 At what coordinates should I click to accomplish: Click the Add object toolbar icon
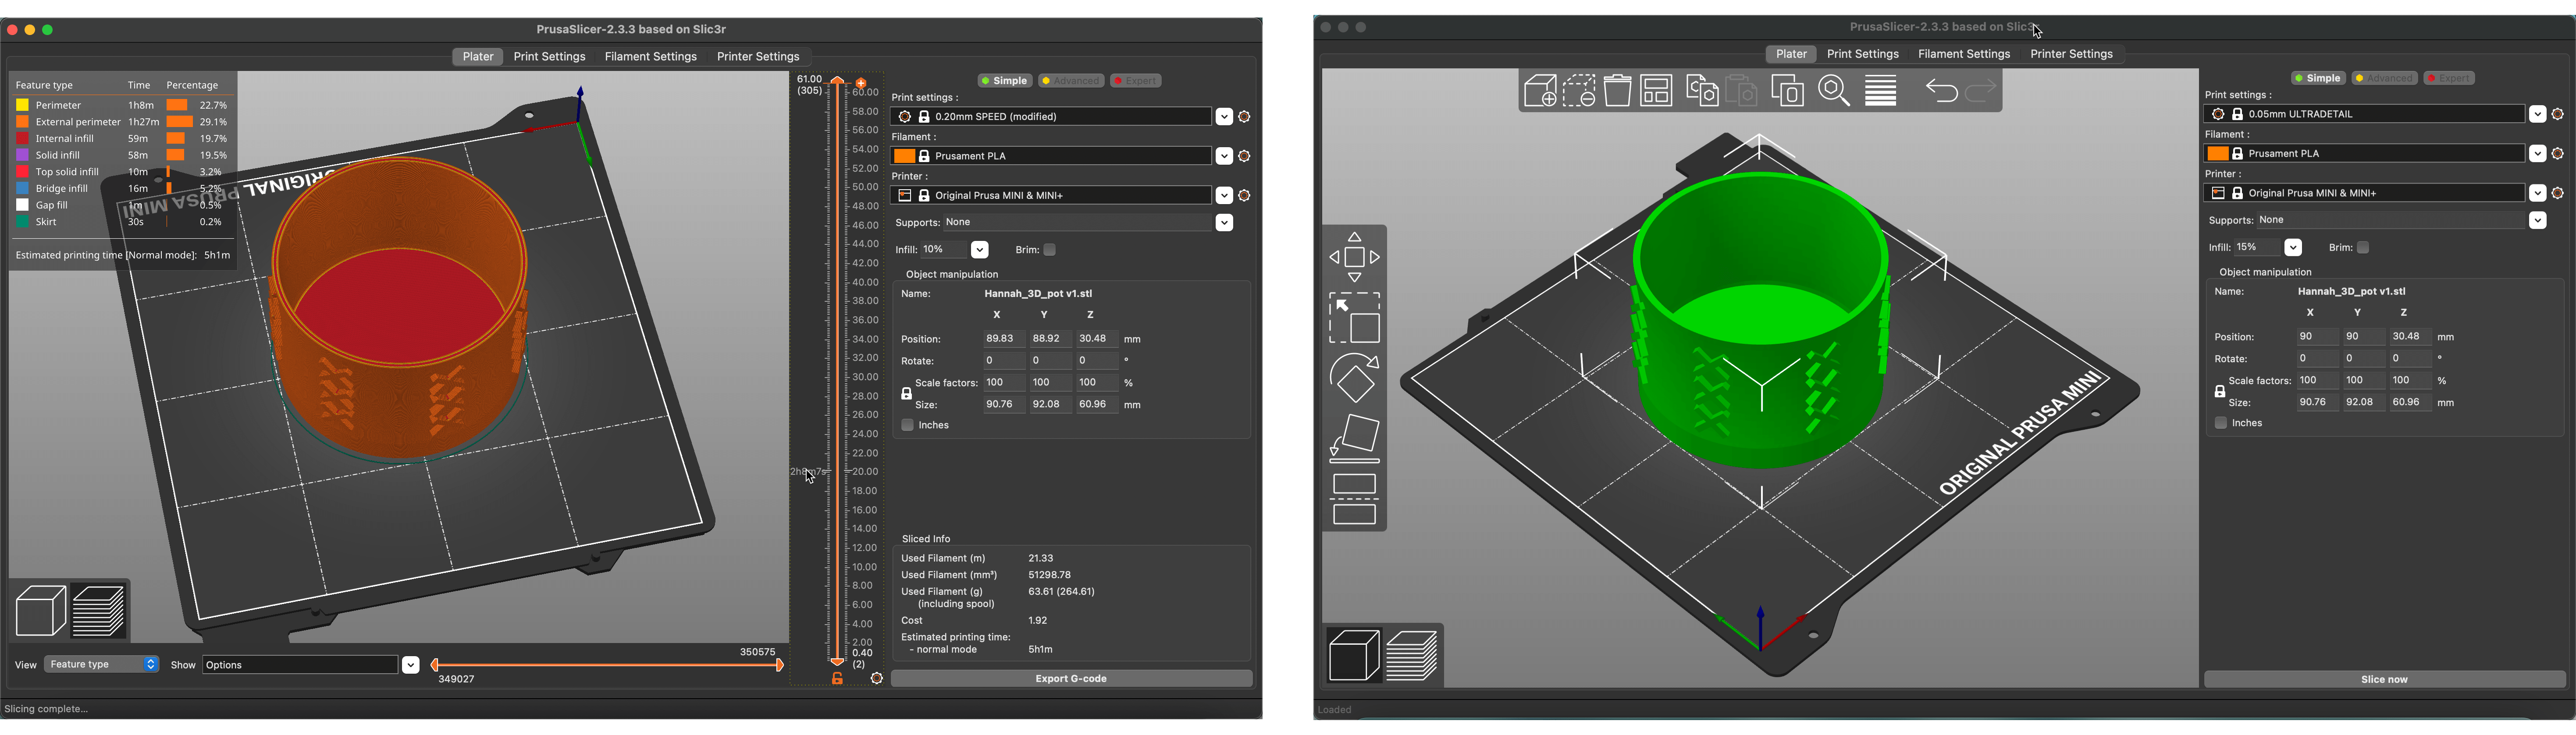(1540, 91)
